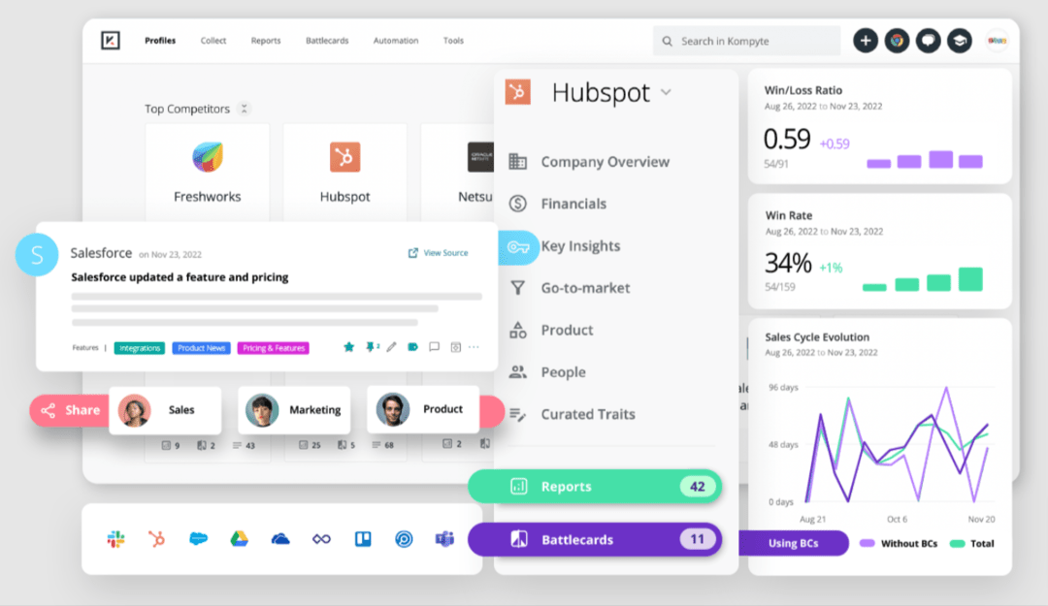Screen dimensions: 1048x606
Task: Switch to the Profiles tab
Action: pyautogui.click(x=159, y=41)
